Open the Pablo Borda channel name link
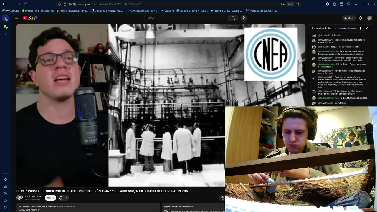 [x=32, y=196]
